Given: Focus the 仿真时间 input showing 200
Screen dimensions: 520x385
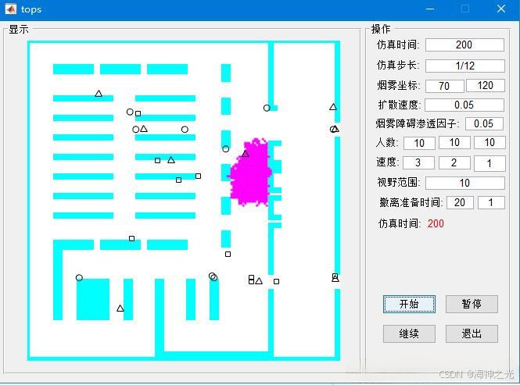Looking at the screenshot, I should [464, 45].
